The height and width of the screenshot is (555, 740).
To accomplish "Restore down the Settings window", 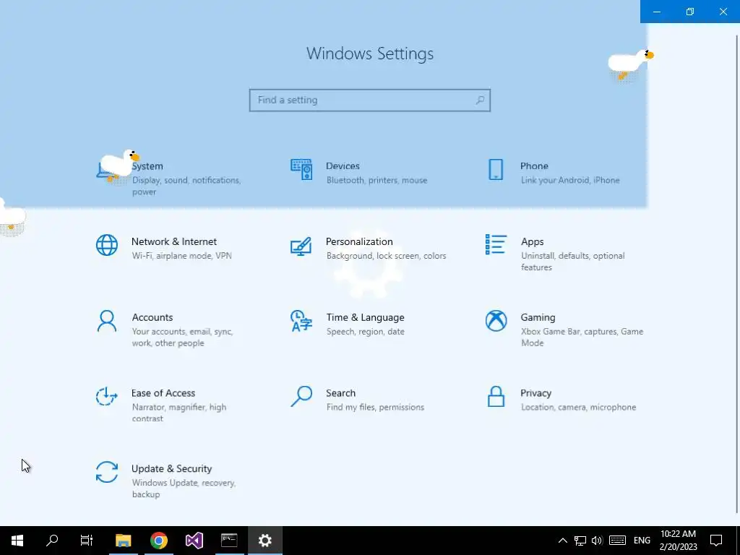I will tap(690, 12).
